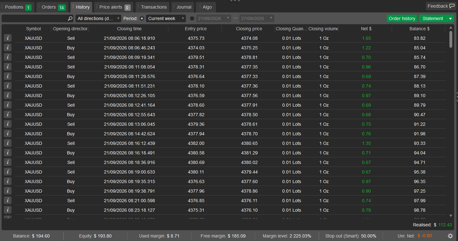Image resolution: width=458 pixels, height=241 pixels.
Task: Open info for trade closed at 08:09:19.341
Action: (8, 57)
